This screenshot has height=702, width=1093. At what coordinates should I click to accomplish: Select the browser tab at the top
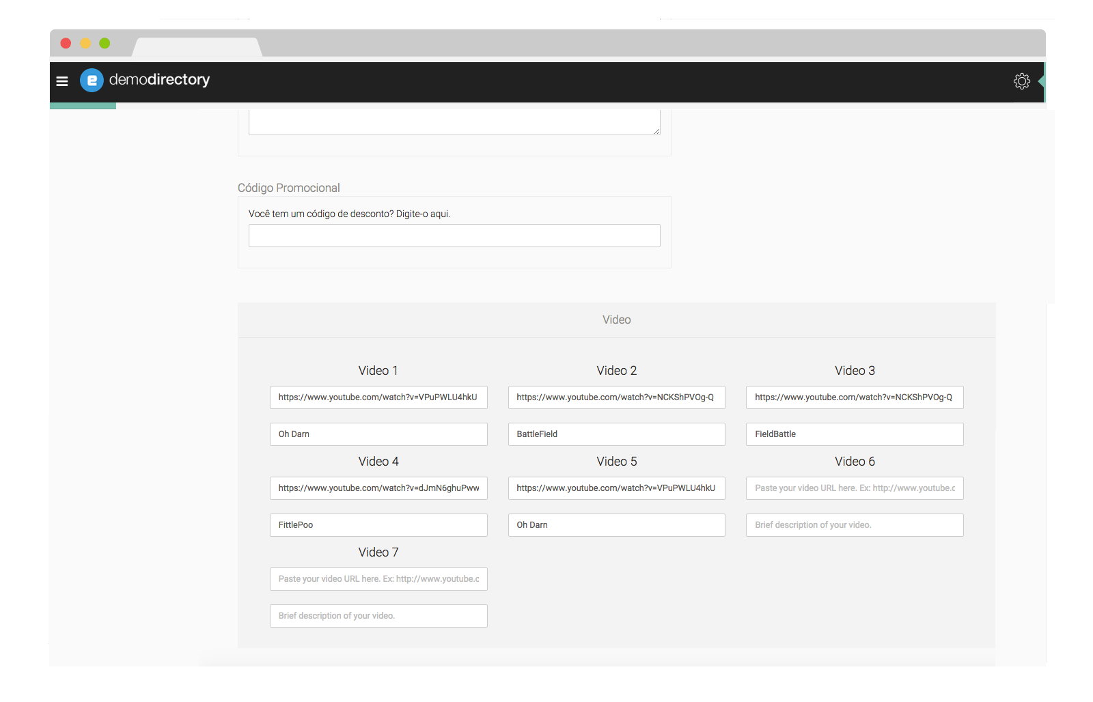coord(197,47)
